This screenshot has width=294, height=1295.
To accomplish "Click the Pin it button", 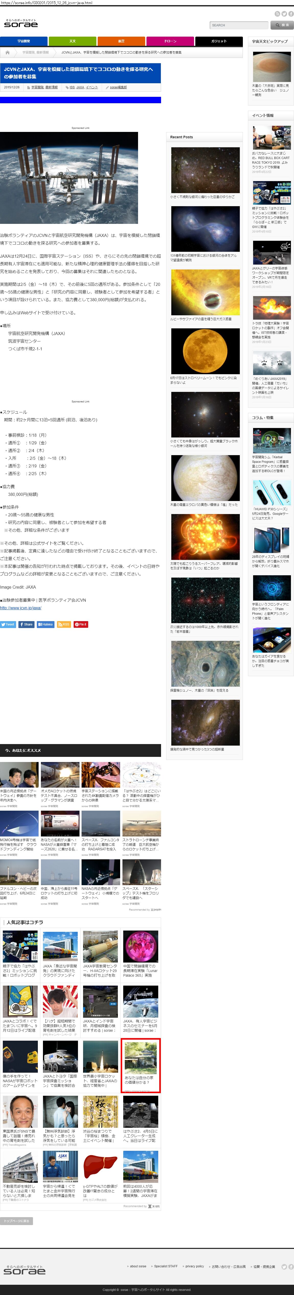I will point(81,624).
